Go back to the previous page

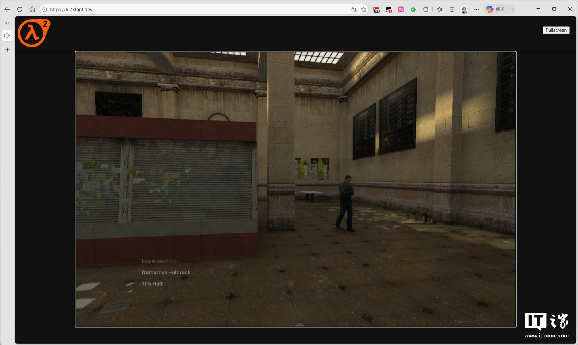pyautogui.click(x=7, y=9)
